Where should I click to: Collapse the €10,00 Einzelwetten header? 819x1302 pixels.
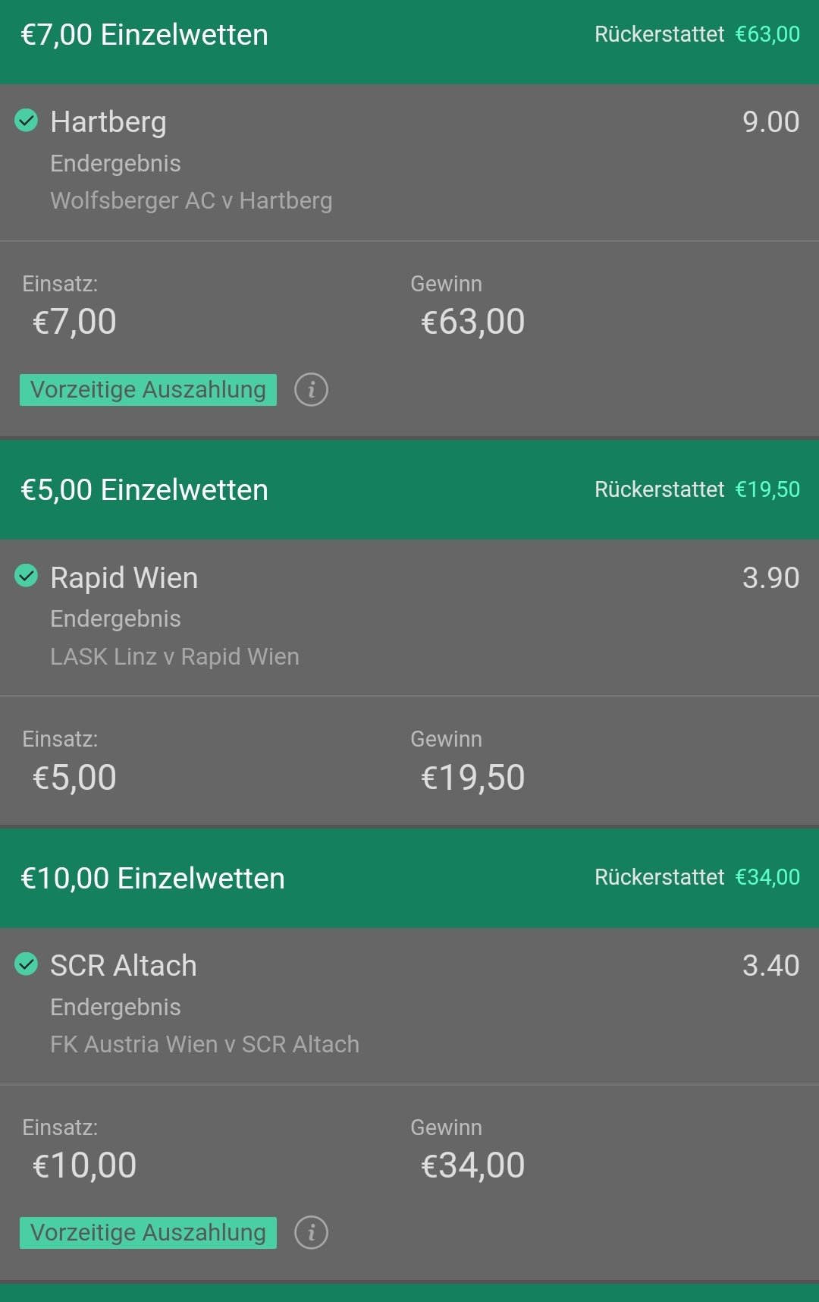(x=409, y=878)
